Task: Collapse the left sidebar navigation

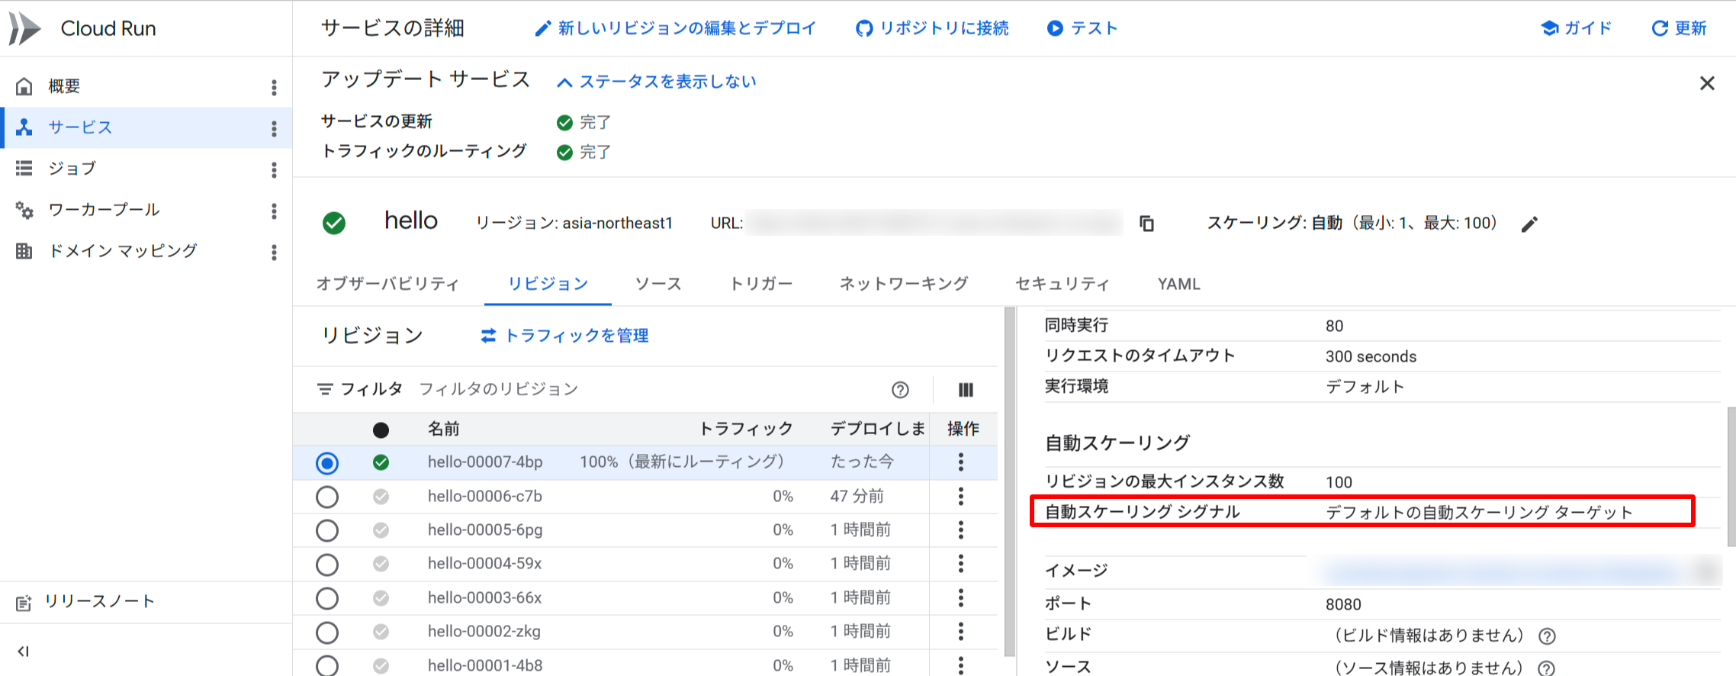Action: click(x=24, y=651)
